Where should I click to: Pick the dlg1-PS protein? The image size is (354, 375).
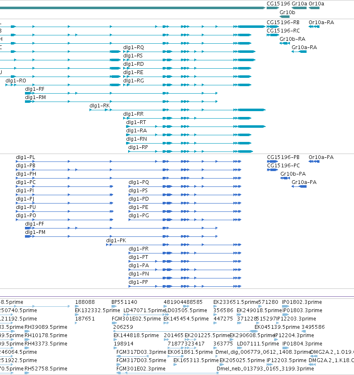(138, 191)
